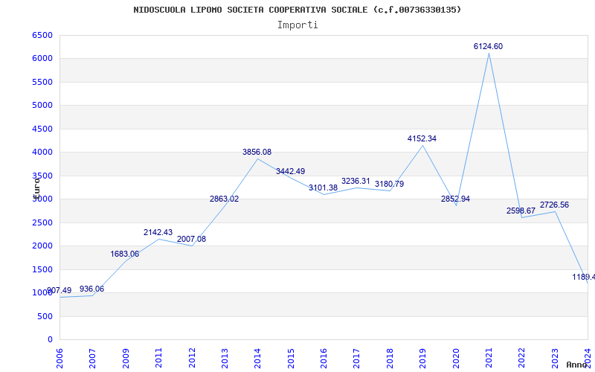Click the 2015 x-axis year label
The image size is (595, 372).
(x=291, y=359)
